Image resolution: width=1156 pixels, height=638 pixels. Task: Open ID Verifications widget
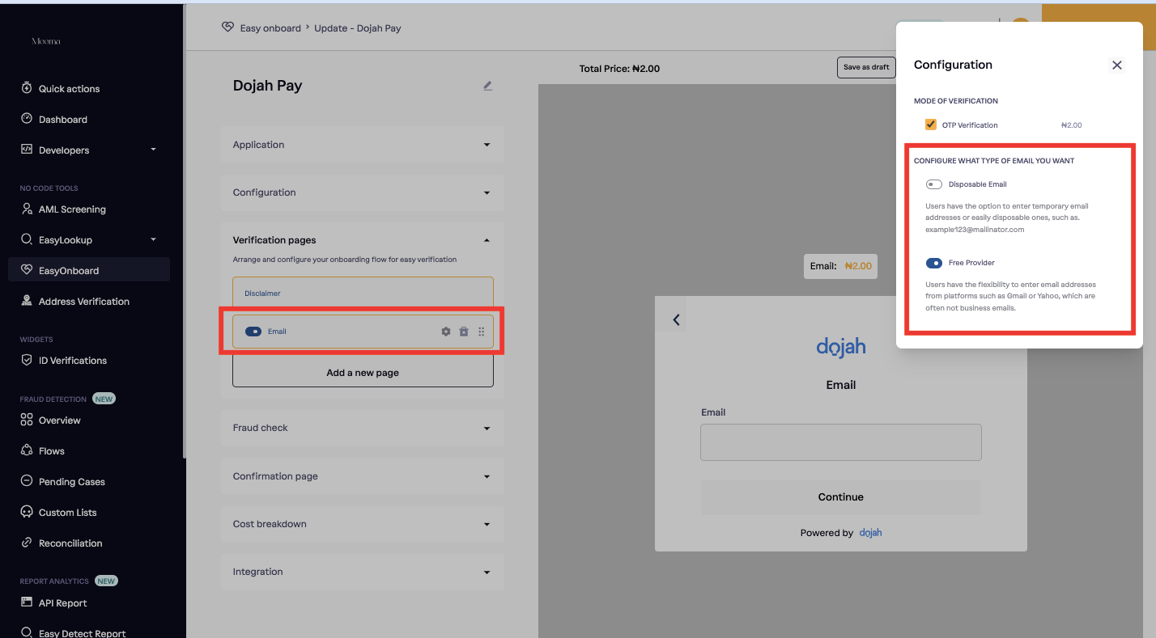(72, 361)
